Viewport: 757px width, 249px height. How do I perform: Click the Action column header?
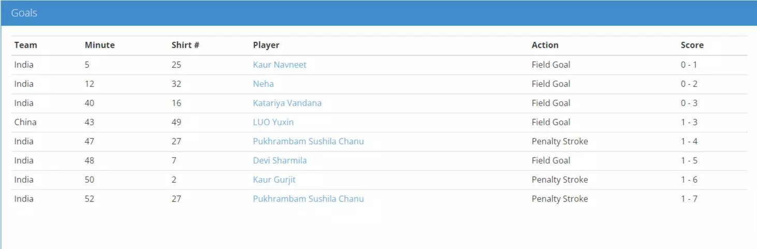[x=545, y=45]
